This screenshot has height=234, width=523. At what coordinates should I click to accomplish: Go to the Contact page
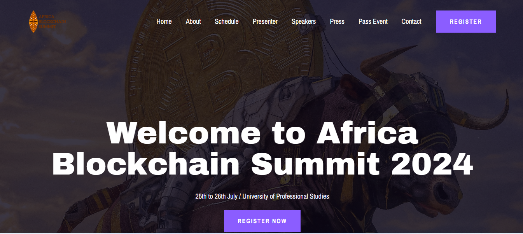click(411, 21)
